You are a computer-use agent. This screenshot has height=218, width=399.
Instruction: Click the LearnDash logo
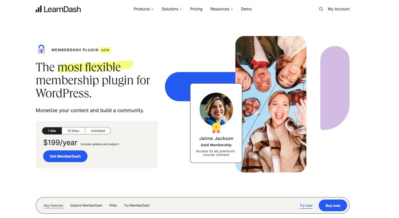tap(58, 9)
